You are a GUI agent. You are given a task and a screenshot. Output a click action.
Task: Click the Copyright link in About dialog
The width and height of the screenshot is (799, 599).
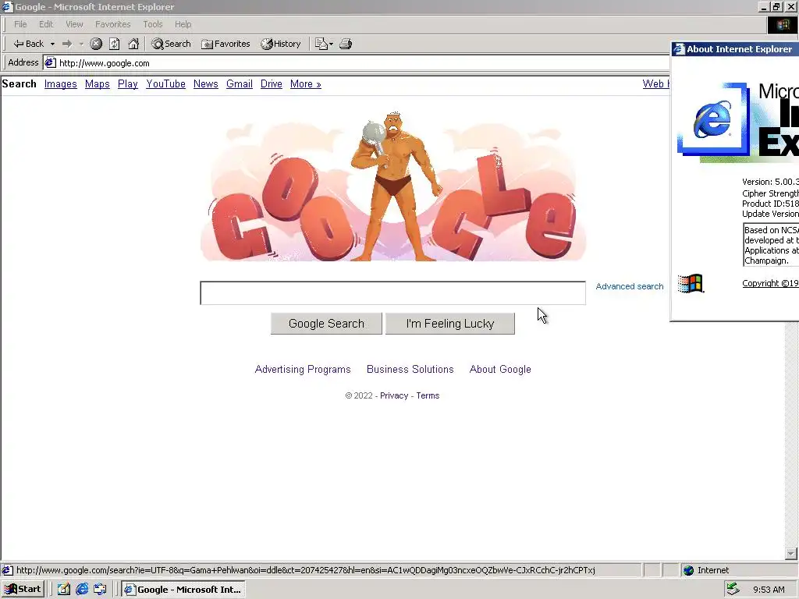pyautogui.click(x=770, y=283)
